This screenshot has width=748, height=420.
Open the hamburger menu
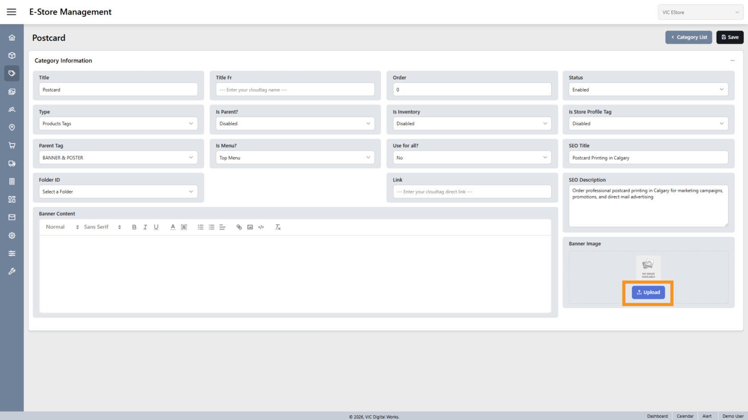click(12, 12)
